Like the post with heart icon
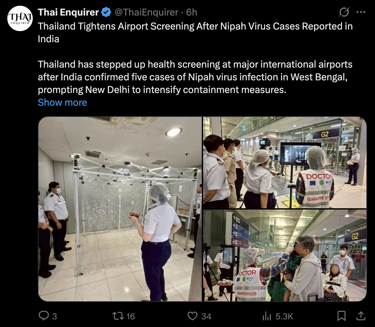The height and width of the screenshot is (327, 375). 193,316
